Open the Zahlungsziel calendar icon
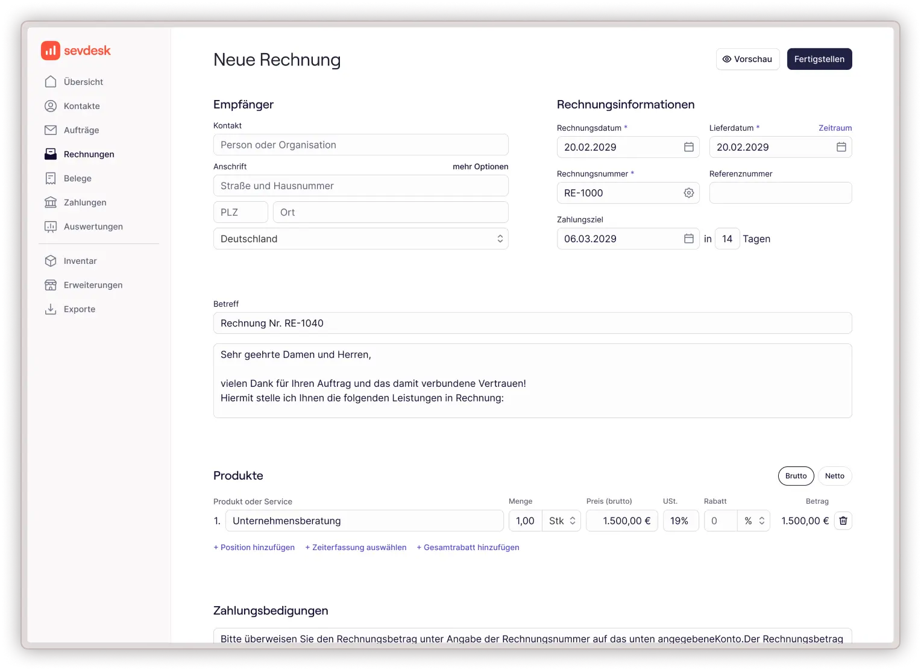This screenshot has height=670, width=921. [x=688, y=239]
